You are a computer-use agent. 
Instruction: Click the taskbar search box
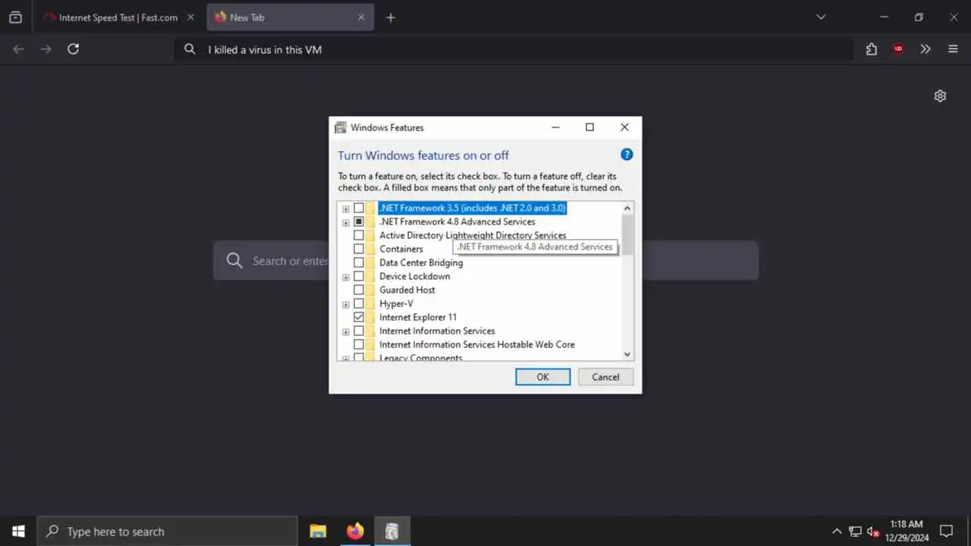point(167,531)
